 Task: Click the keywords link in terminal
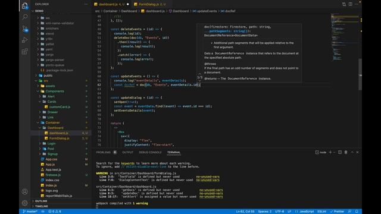pos(127,163)
